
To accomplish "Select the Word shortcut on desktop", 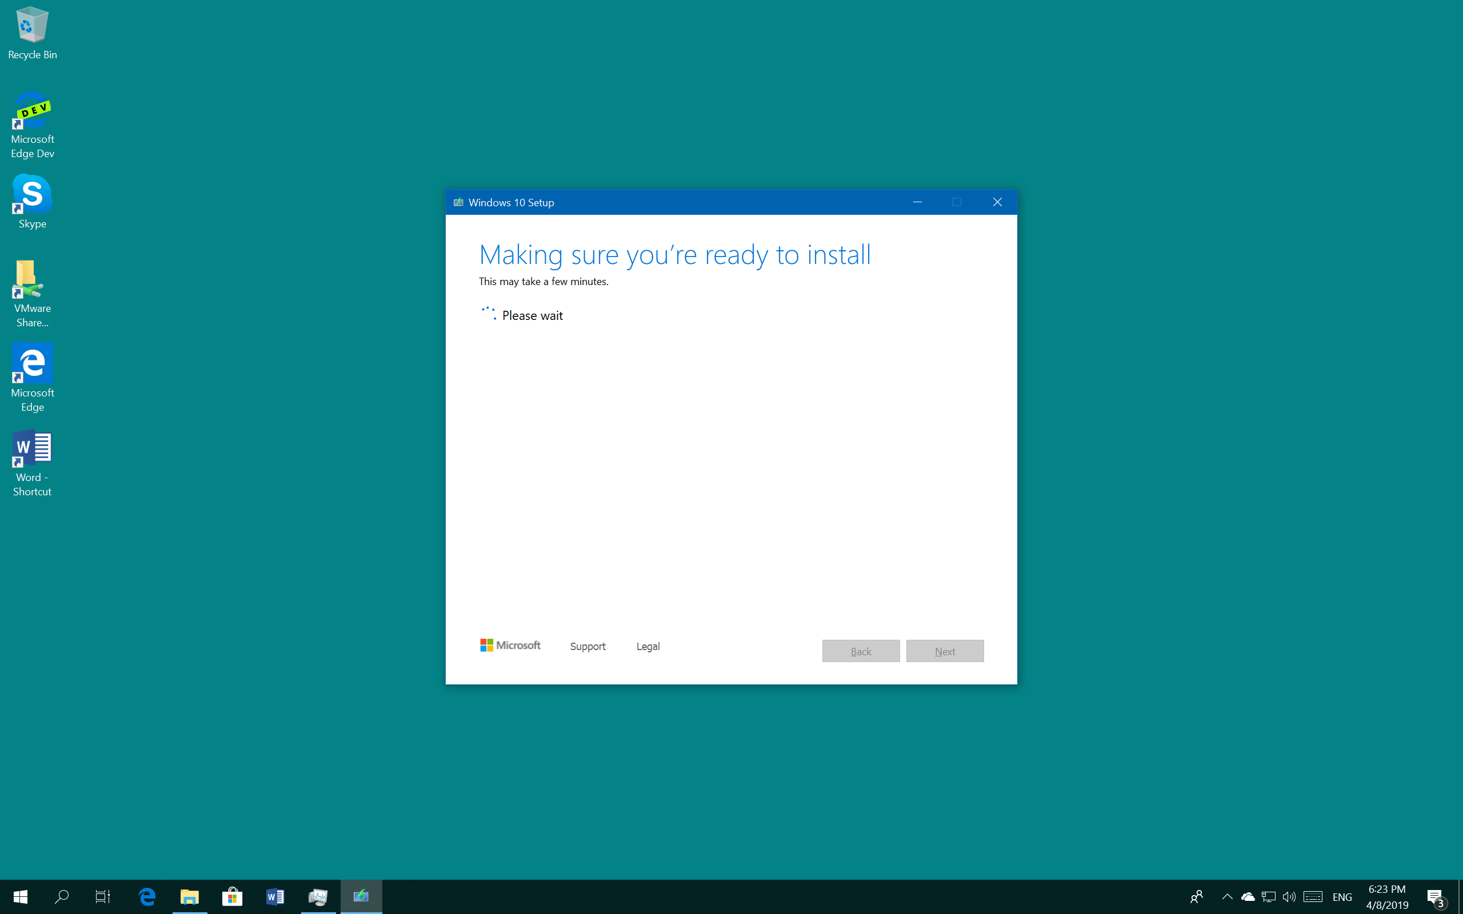I will point(32,463).
